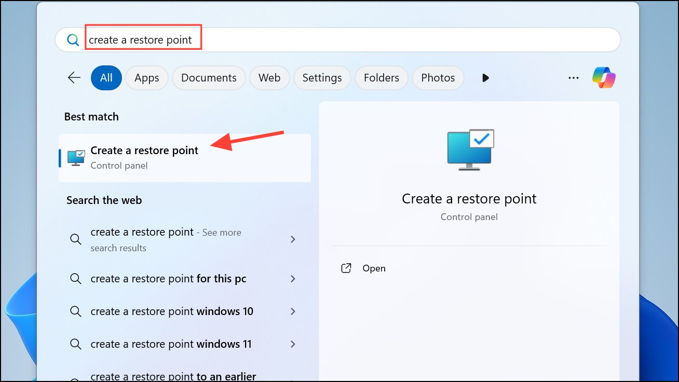Expand chevron for 'for this pc' suggestion
679x382 pixels.
[x=293, y=279]
